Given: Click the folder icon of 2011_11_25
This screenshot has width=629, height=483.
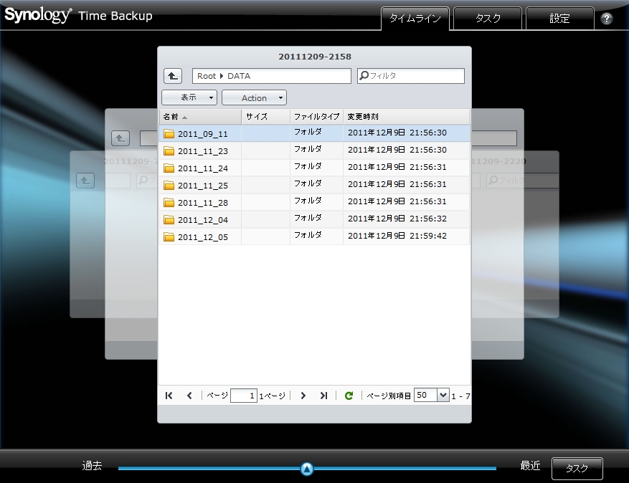Looking at the screenshot, I should point(169,185).
